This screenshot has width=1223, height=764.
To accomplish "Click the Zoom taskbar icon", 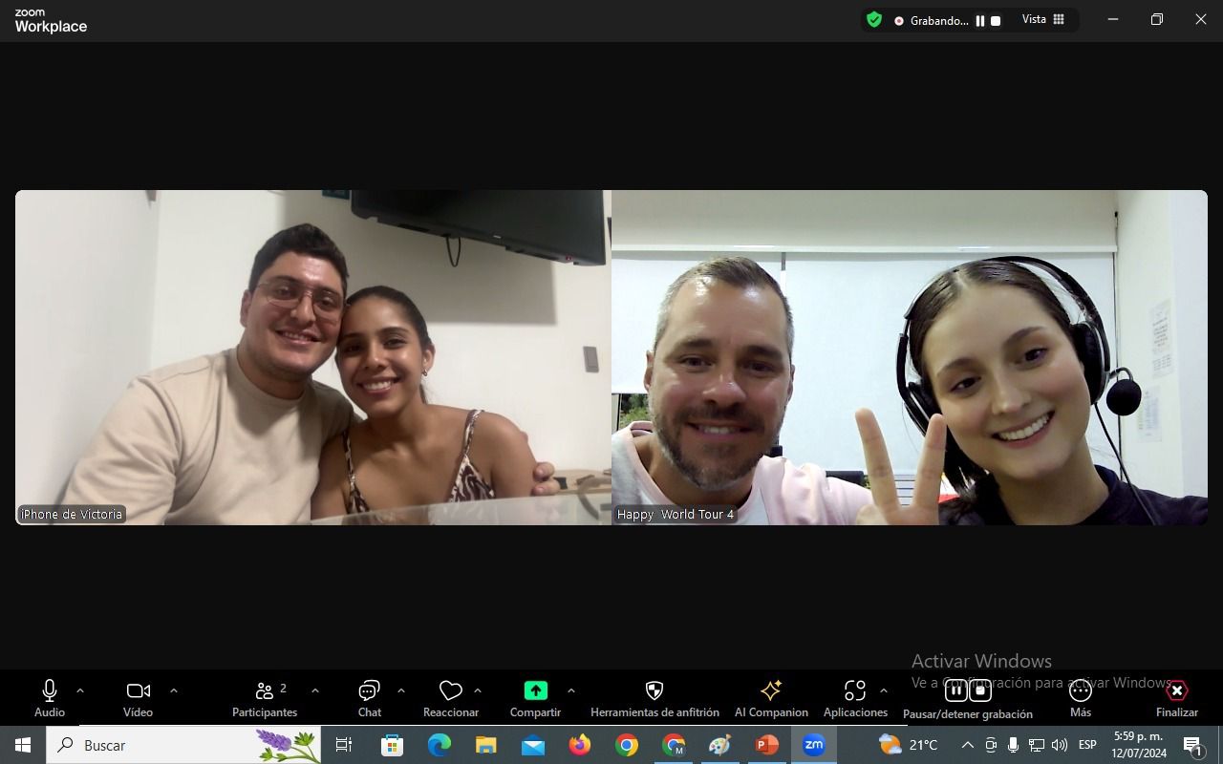I will [813, 745].
